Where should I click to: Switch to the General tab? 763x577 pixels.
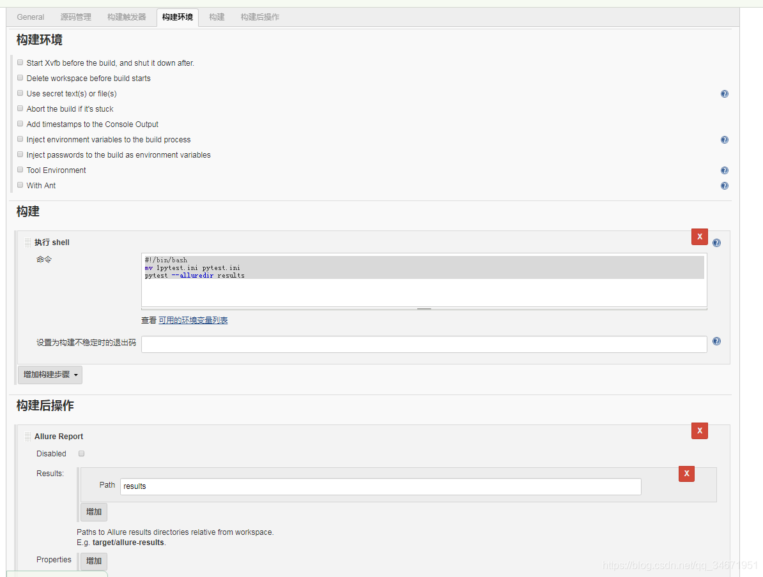pyautogui.click(x=30, y=17)
